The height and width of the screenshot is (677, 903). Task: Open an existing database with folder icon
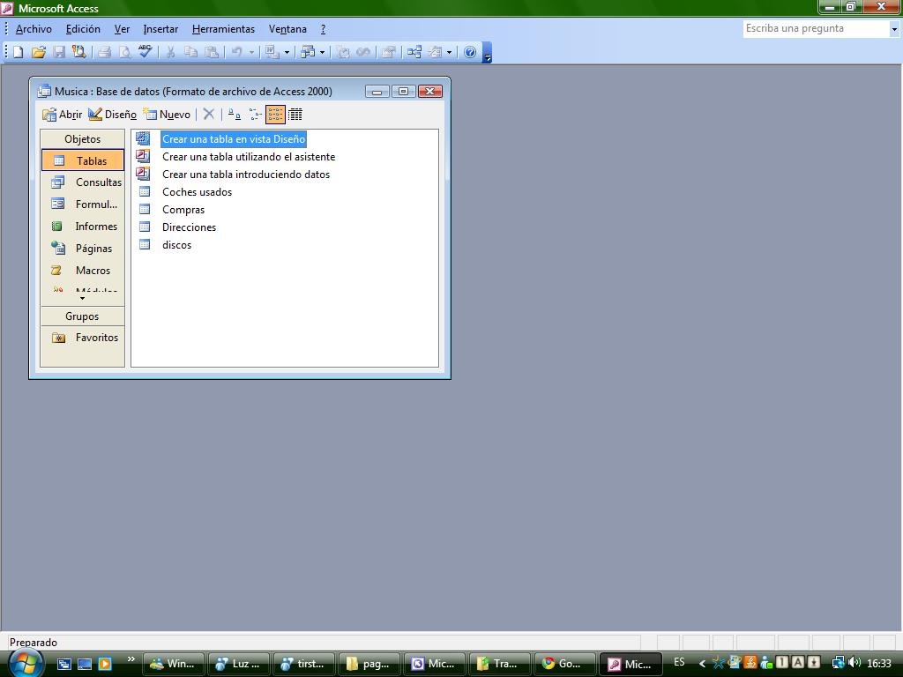point(39,52)
